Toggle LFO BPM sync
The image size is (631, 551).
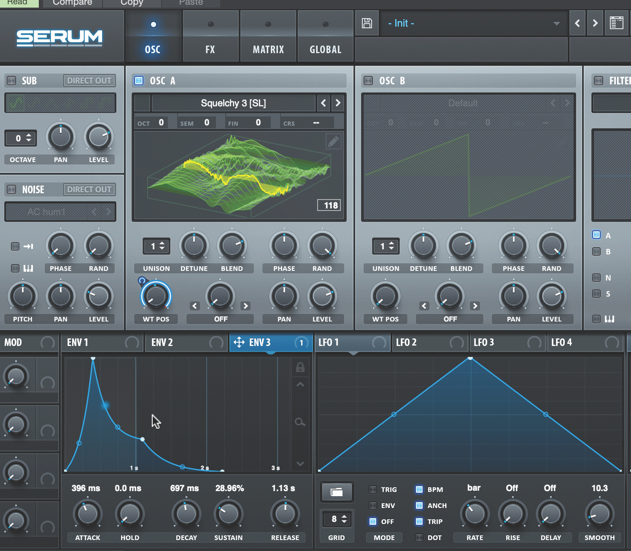click(419, 489)
